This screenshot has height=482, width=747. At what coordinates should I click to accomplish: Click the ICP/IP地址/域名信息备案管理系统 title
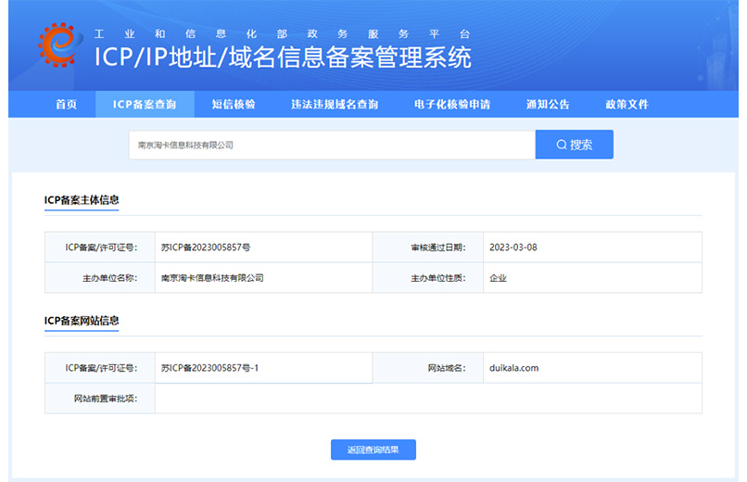(x=283, y=57)
